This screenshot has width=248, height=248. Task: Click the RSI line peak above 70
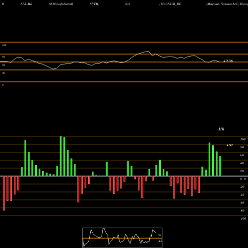(x=148, y=51)
